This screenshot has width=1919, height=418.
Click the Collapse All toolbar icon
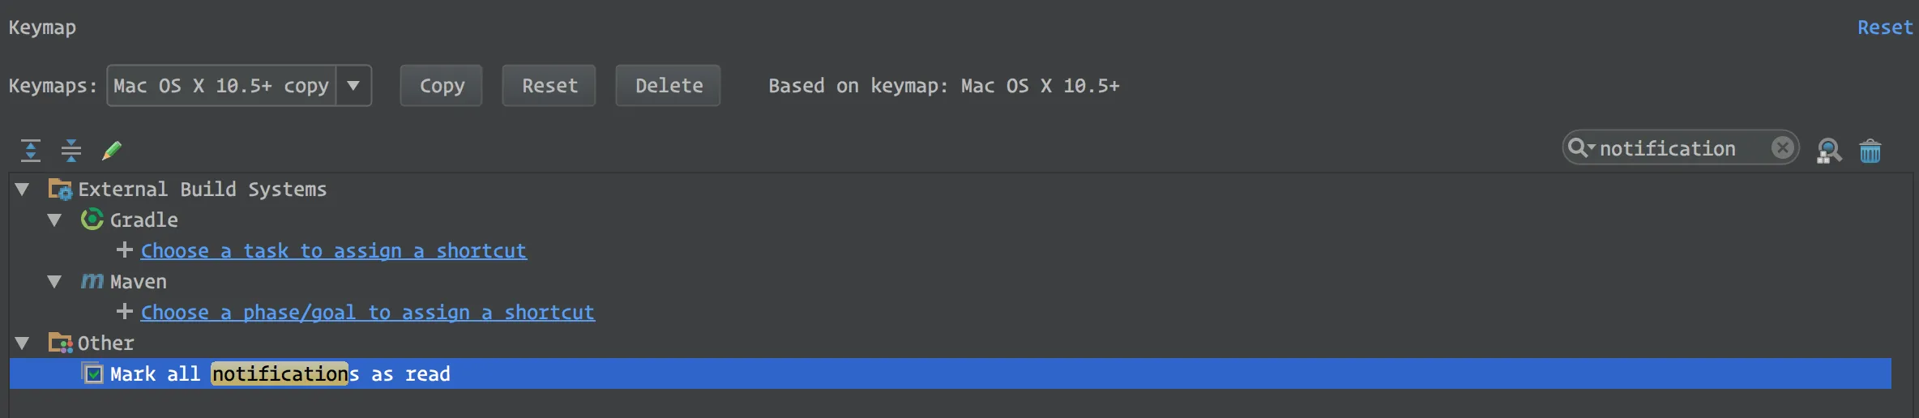(x=71, y=150)
